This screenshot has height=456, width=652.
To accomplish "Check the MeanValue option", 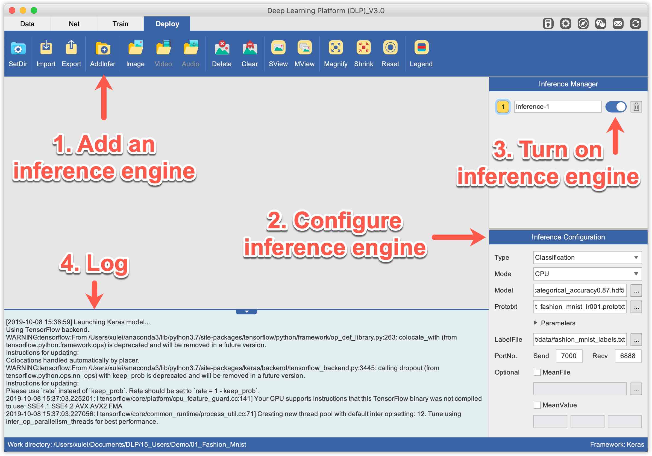I will (537, 405).
